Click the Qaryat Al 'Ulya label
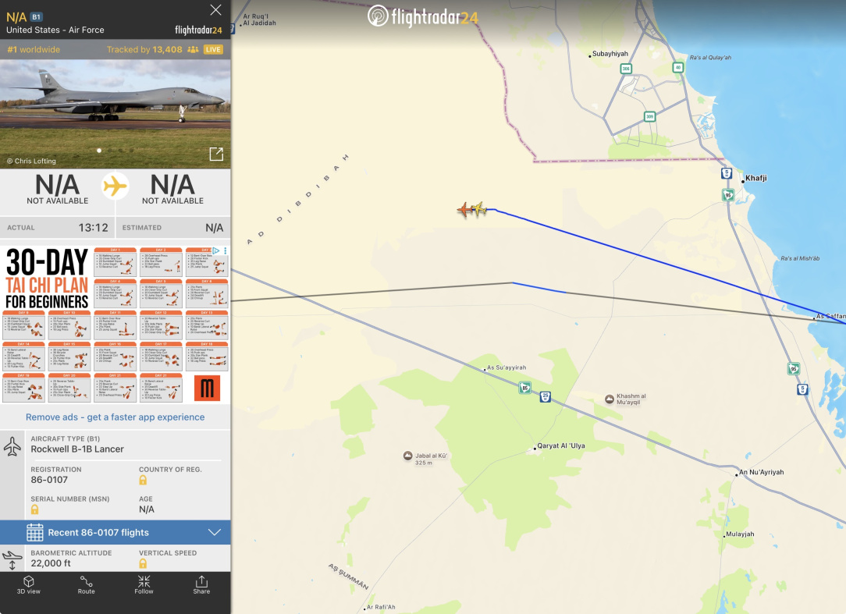The width and height of the screenshot is (846, 614). 561,445
